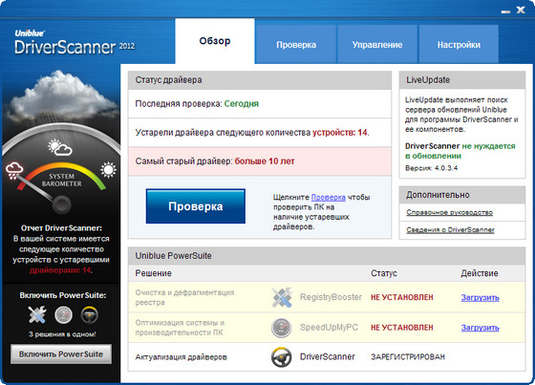
Task: Open the Проверка tab
Action: click(x=296, y=45)
